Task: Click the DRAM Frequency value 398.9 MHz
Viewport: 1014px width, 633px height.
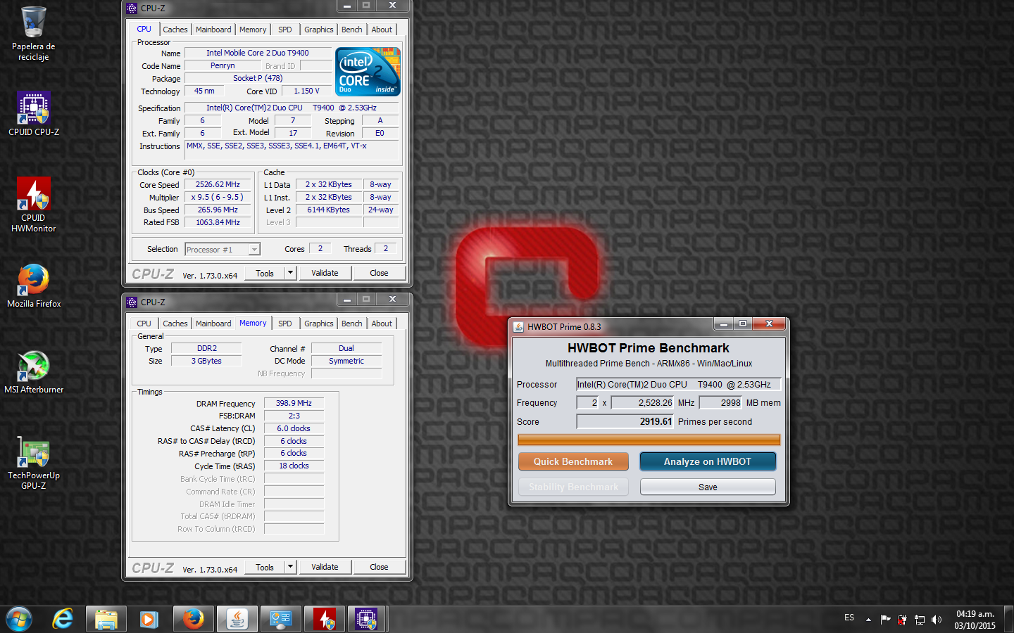Action: (x=294, y=403)
